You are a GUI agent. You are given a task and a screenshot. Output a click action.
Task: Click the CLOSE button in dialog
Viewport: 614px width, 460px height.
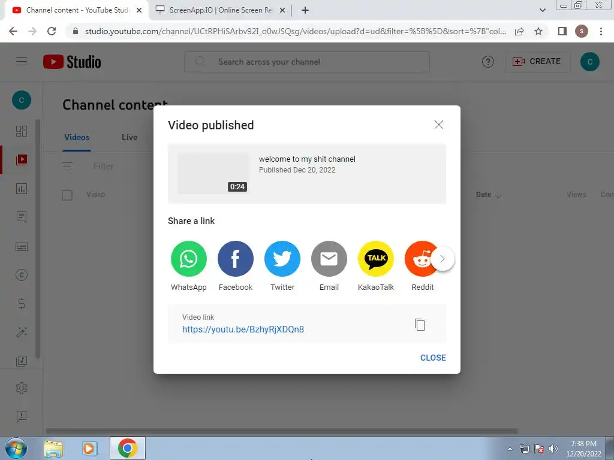click(433, 358)
